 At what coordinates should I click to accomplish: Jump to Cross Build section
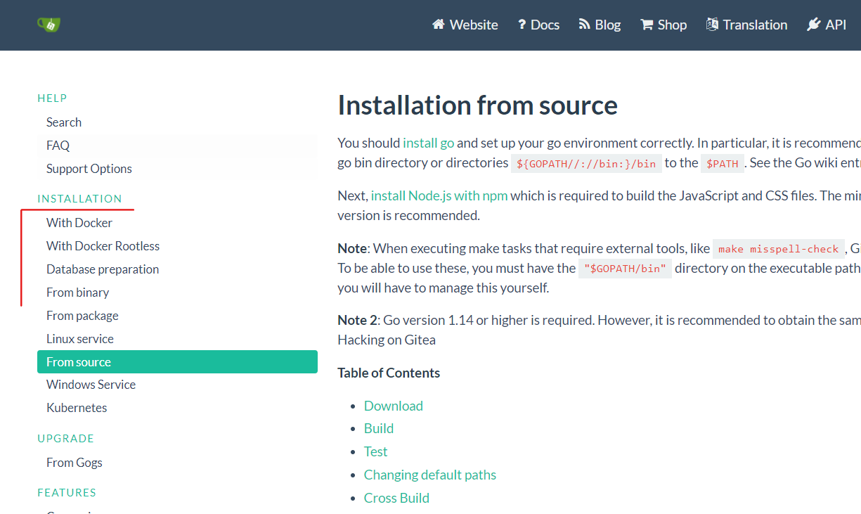coord(396,498)
